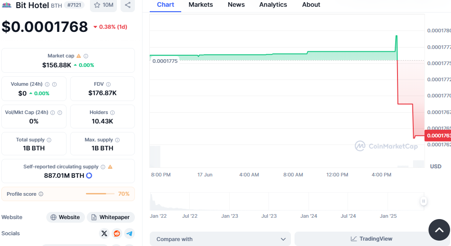Click the $176.87K FDV value
Image resolution: width=451 pixels, height=246 pixels.
tap(103, 93)
